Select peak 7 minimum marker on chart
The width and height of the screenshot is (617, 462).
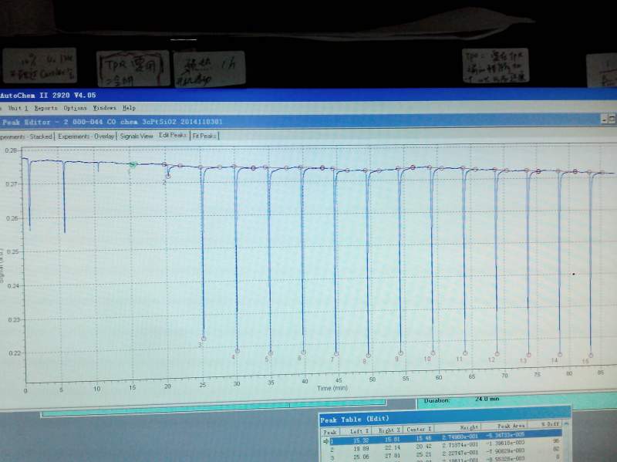click(x=336, y=354)
